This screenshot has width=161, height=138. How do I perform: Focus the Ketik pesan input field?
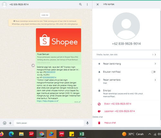coord(49,123)
